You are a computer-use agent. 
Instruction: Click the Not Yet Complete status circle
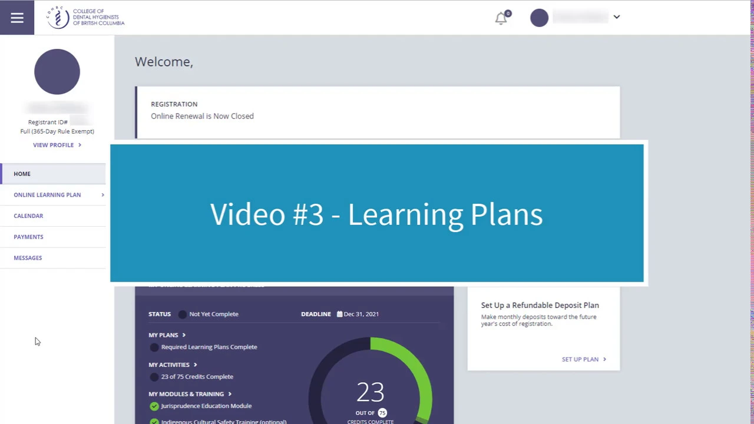[183, 314]
